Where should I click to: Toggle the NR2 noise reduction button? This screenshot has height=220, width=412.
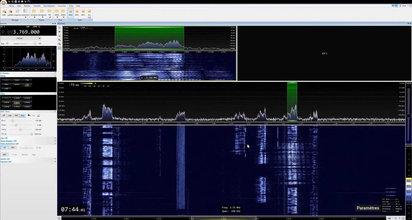[5, 155]
